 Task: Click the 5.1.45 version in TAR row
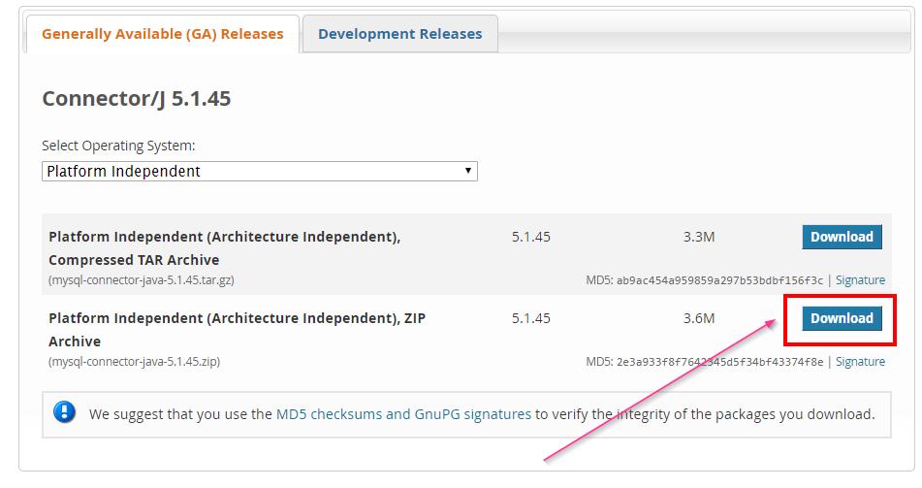[x=531, y=237]
